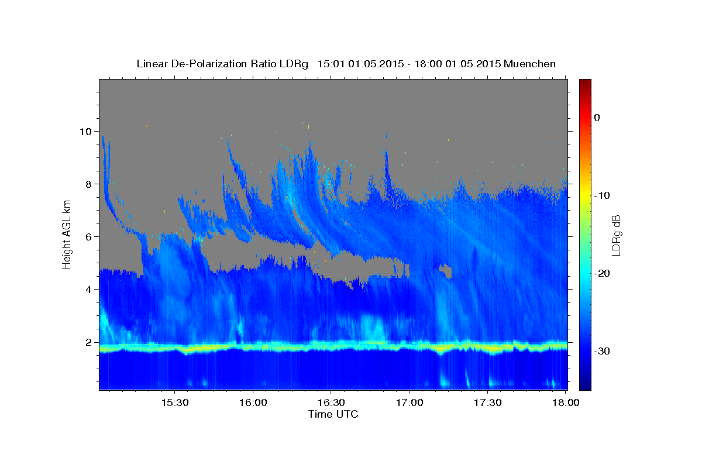Click the colorbar value -20

point(603,273)
